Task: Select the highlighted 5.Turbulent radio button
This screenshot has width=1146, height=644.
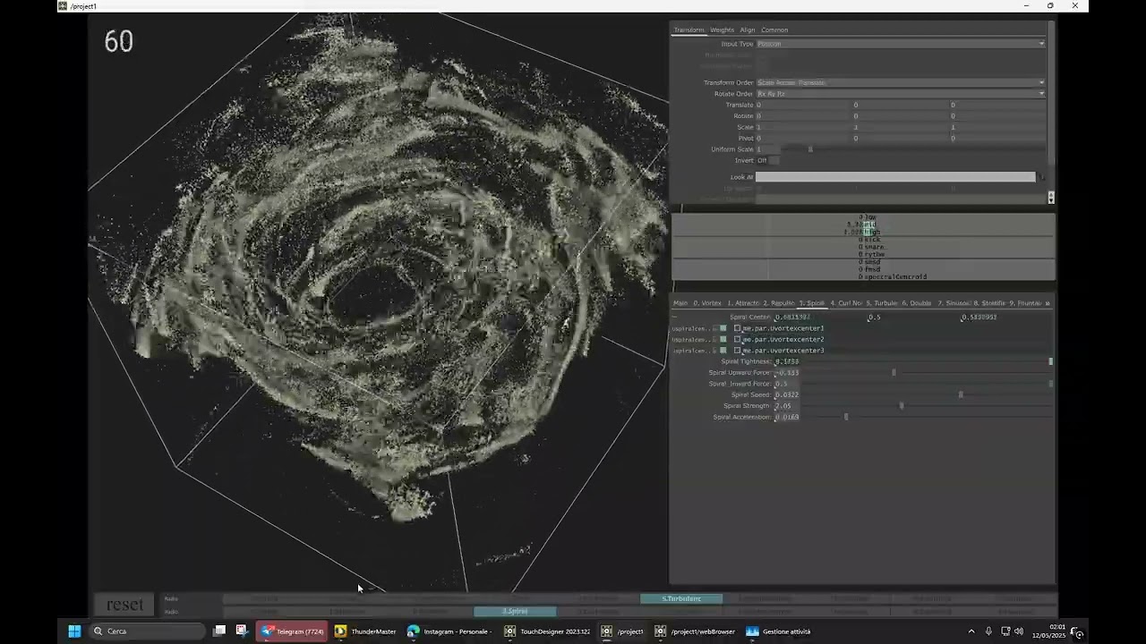Action: tap(681, 598)
